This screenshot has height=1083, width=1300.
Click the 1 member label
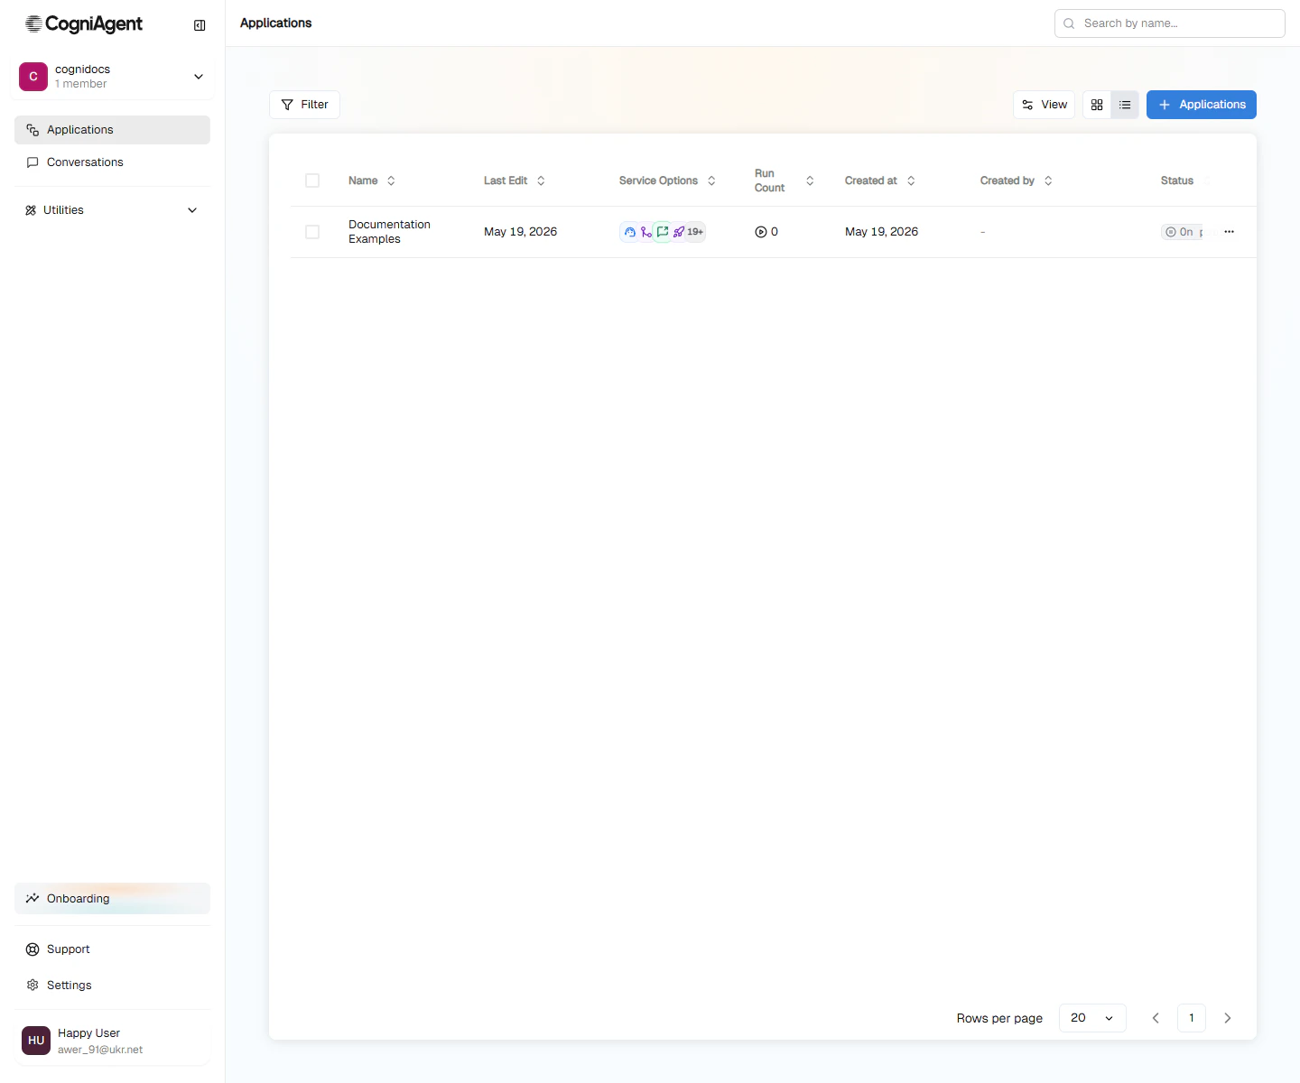point(80,84)
